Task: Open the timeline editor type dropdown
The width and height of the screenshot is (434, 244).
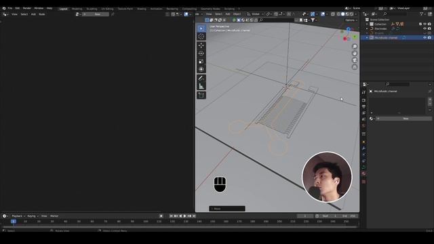Action: point(5,216)
